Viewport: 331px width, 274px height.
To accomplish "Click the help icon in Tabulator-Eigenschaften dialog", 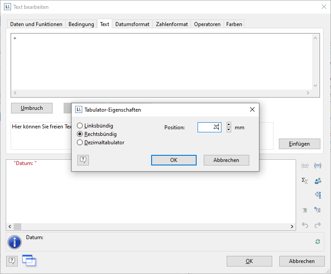I will click(x=83, y=160).
